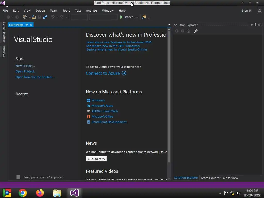
Task: Open the Solution Configurations combo box
Action: [x=79, y=17]
